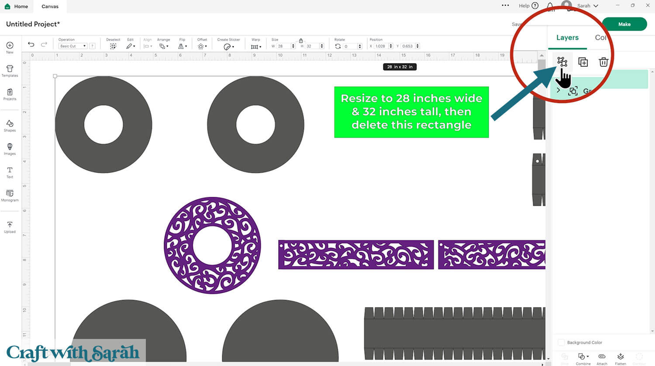Click the Duplicate layer icon

point(583,62)
